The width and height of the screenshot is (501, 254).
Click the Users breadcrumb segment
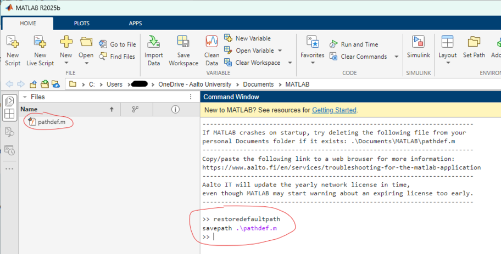[x=114, y=84]
